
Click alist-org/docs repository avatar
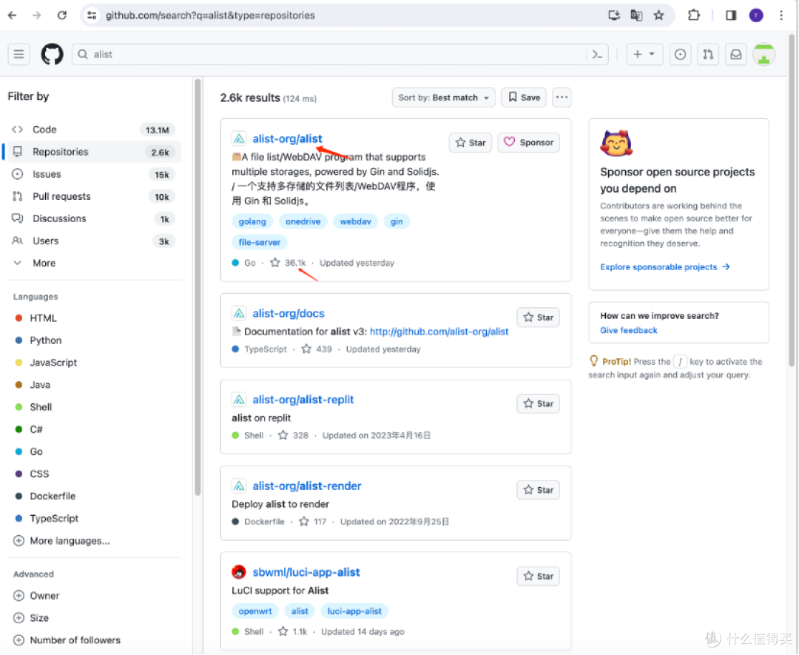238,313
